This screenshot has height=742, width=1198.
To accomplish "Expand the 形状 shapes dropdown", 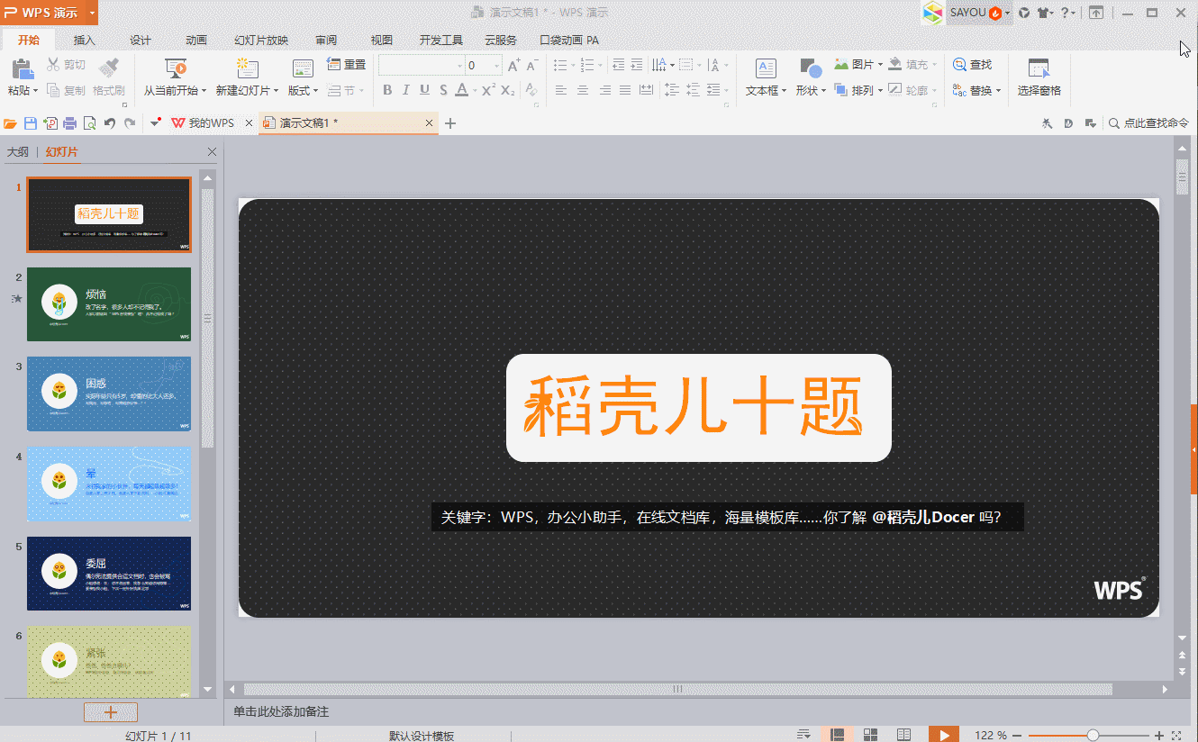I will click(x=822, y=90).
